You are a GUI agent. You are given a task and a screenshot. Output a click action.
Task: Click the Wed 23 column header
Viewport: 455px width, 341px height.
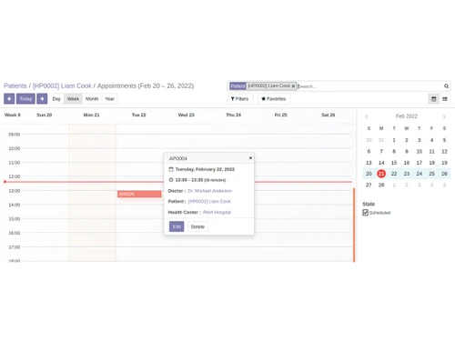pyautogui.click(x=186, y=115)
